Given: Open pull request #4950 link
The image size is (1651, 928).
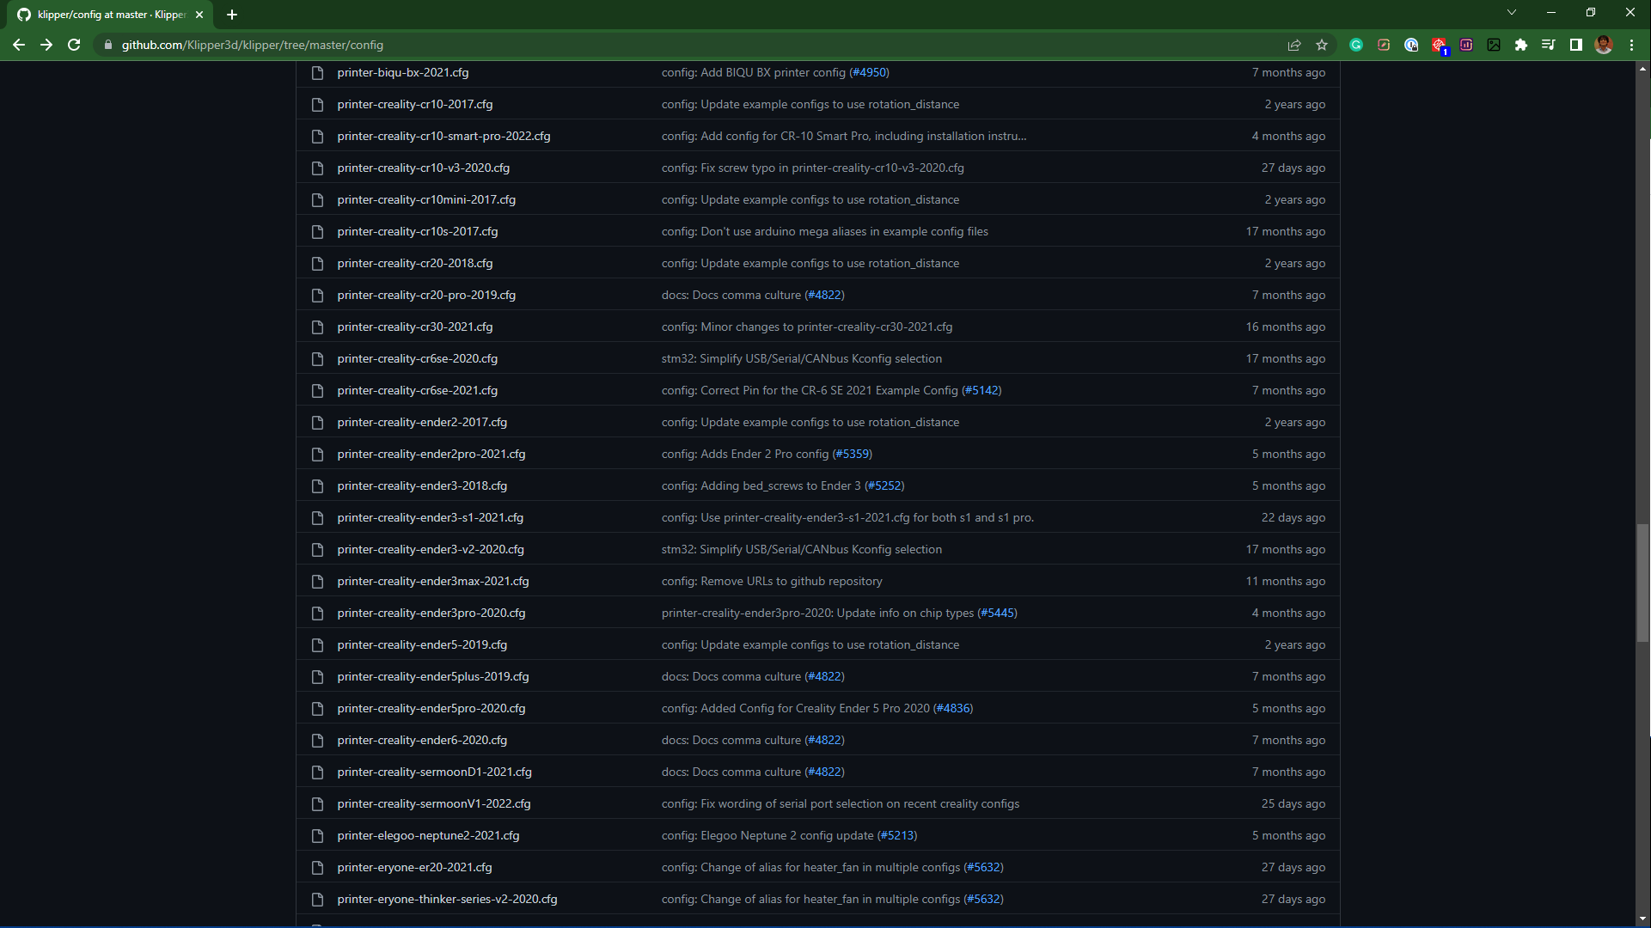Looking at the screenshot, I should click(869, 72).
